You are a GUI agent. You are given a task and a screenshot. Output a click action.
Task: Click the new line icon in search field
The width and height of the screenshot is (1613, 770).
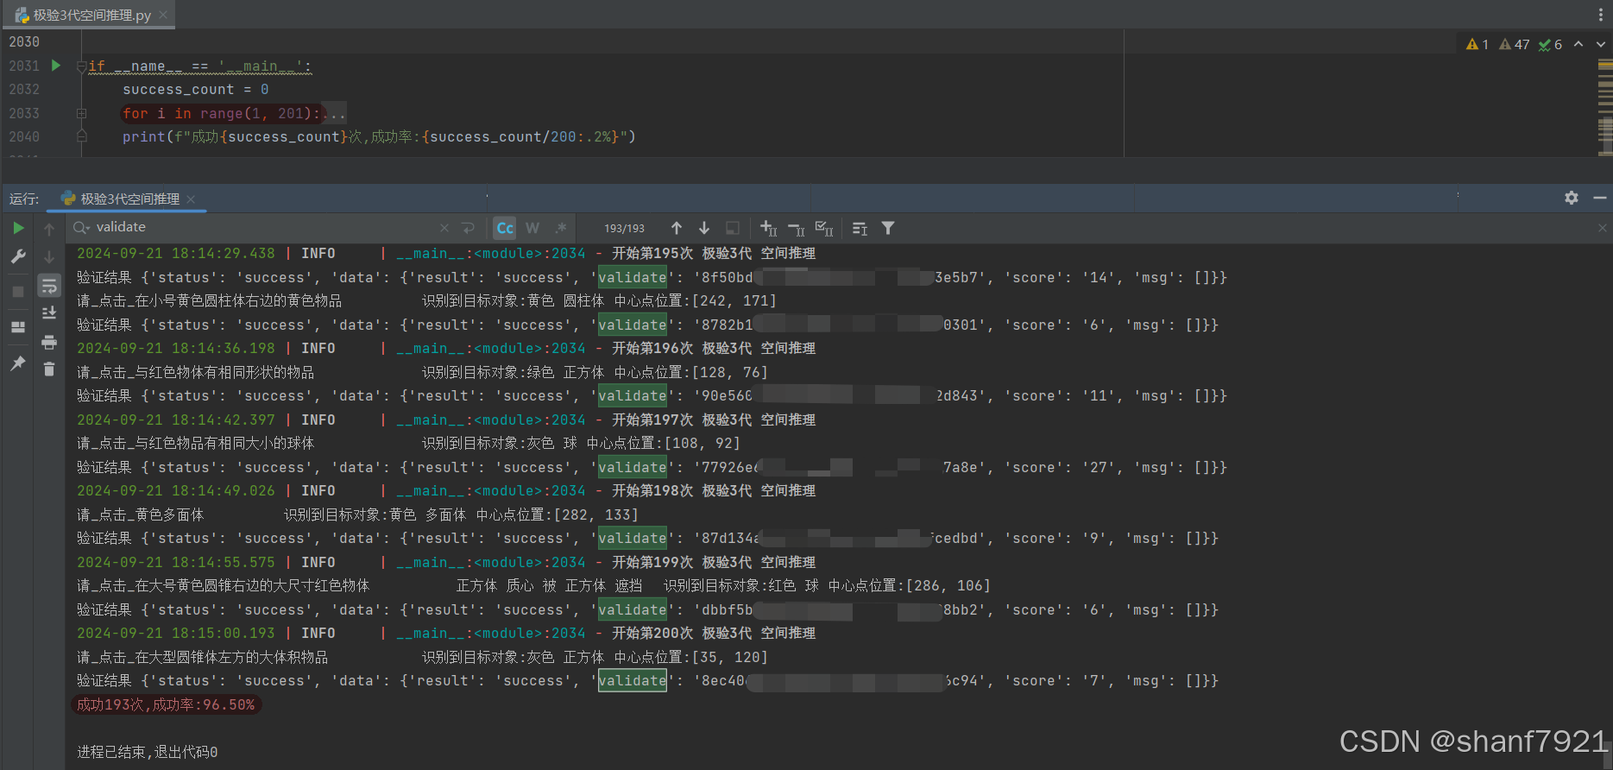point(468,228)
